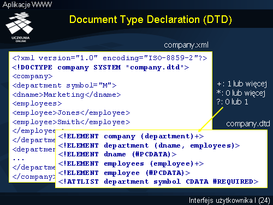Click the ATTLIST department symbol CDATA line
This screenshot has height=205, width=273.
click(158, 181)
